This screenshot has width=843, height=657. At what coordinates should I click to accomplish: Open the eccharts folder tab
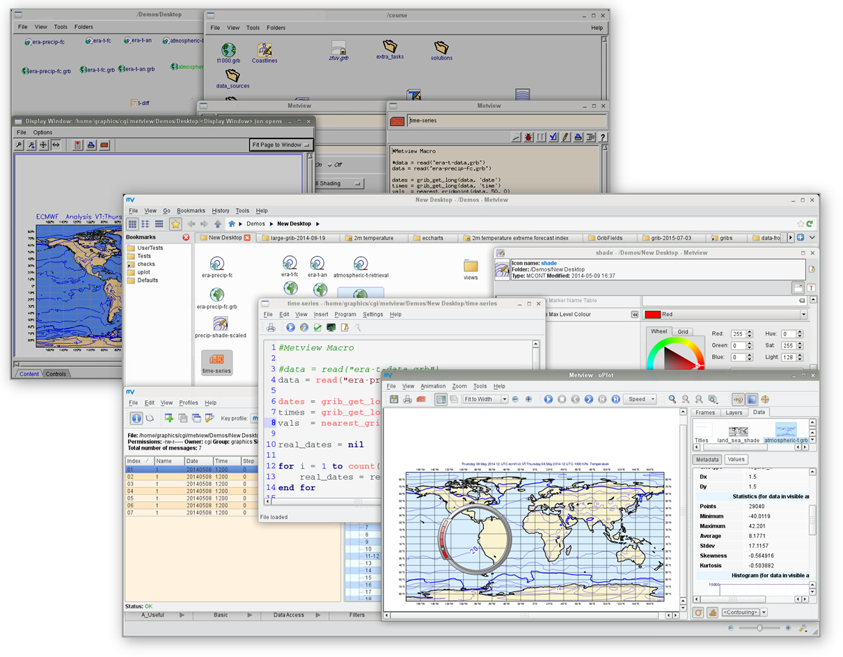click(432, 238)
